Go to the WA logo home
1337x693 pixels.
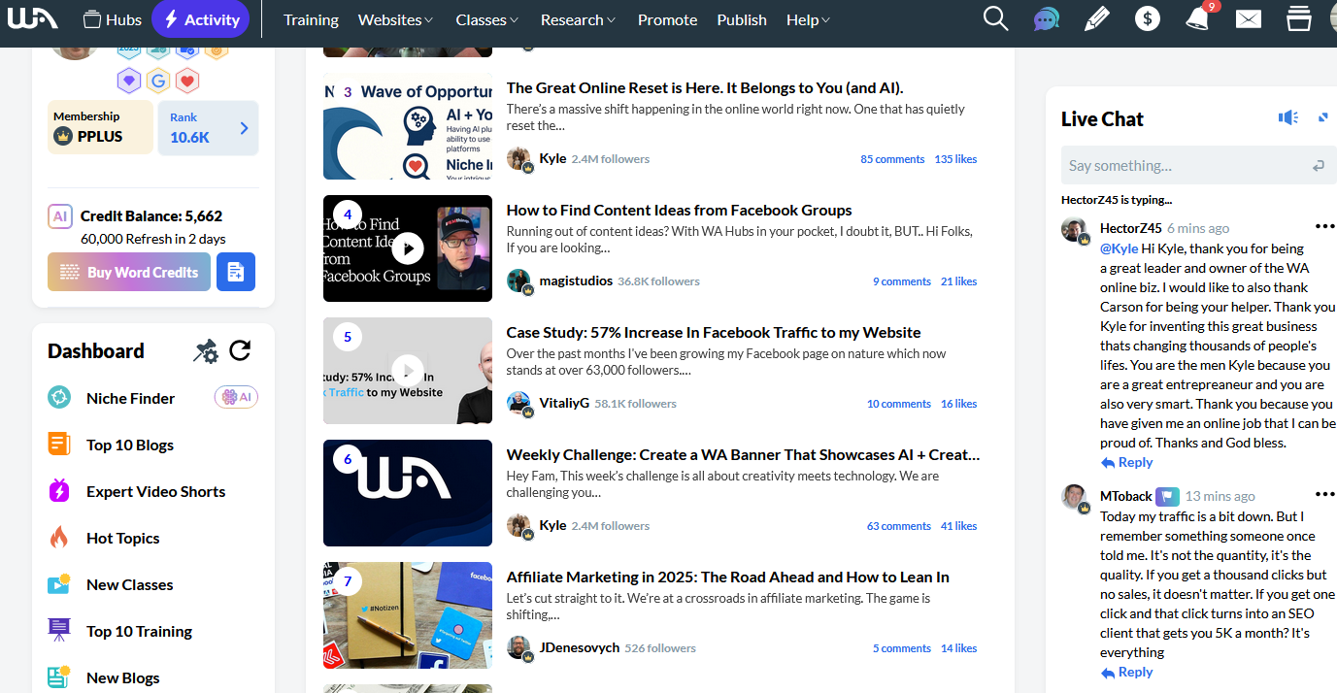coord(33,19)
